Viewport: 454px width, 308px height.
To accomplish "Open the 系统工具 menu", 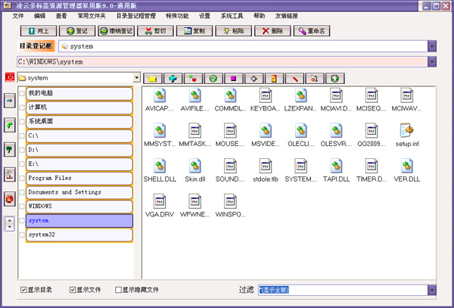I will pyautogui.click(x=232, y=16).
